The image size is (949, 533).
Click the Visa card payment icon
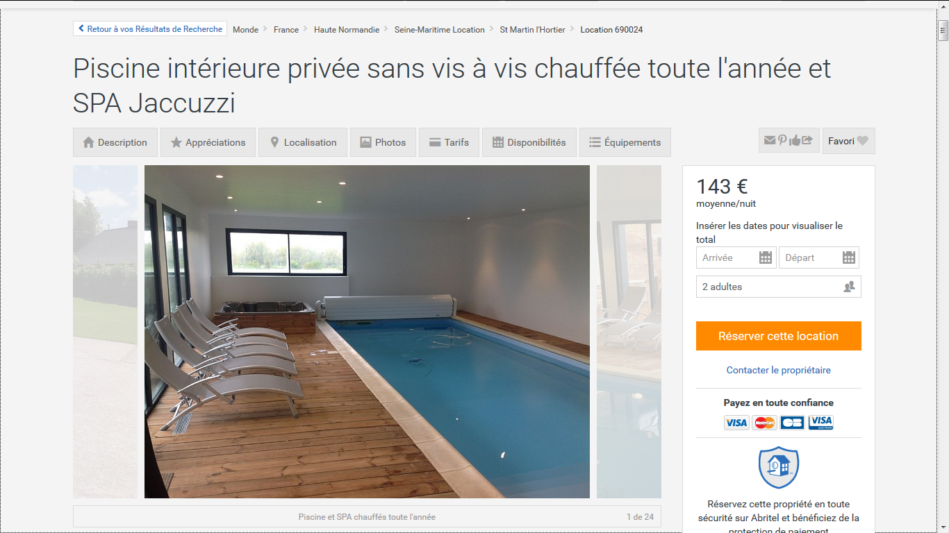pyautogui.click(x=736, y=422)
